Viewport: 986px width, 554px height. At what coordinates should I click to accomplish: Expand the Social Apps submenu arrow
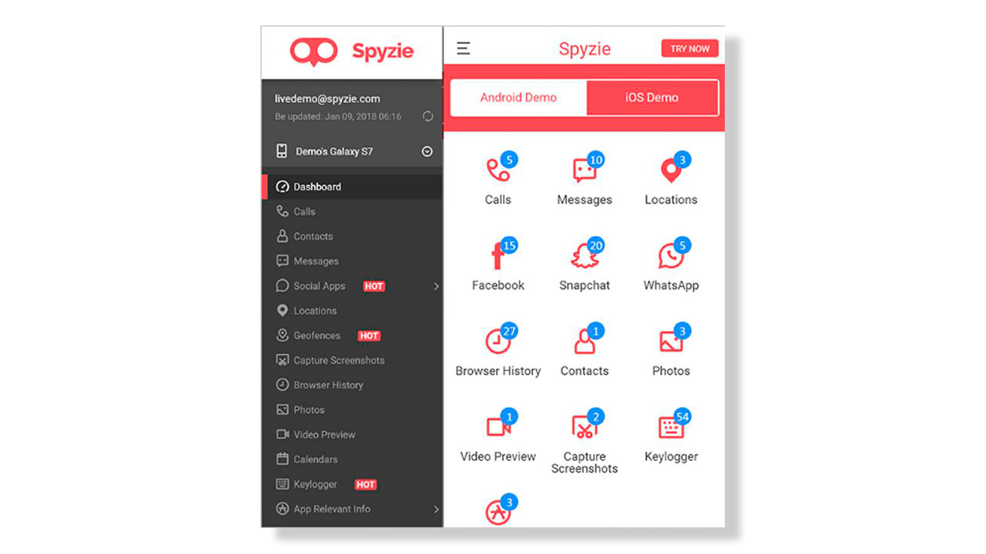point(436,286)
